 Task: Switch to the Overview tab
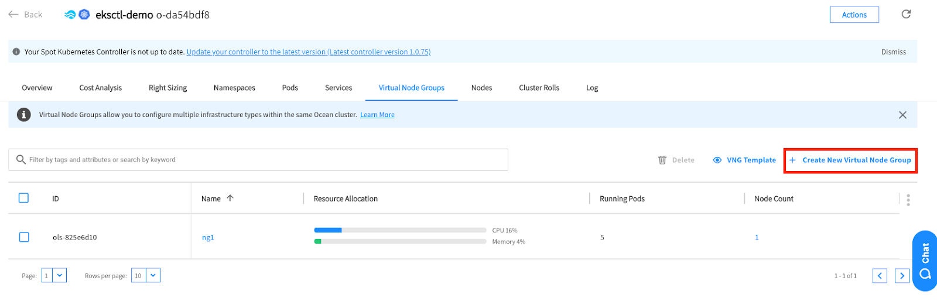(37, 88)
